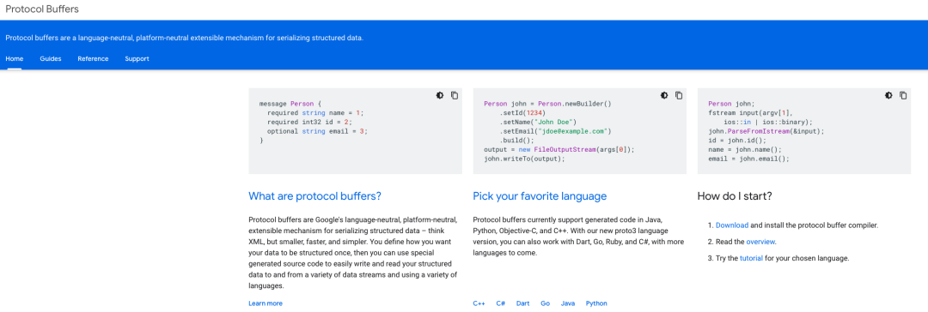The image size is (928, 312).
Task: Open the Home tab
Action: [x=15, y=59]
